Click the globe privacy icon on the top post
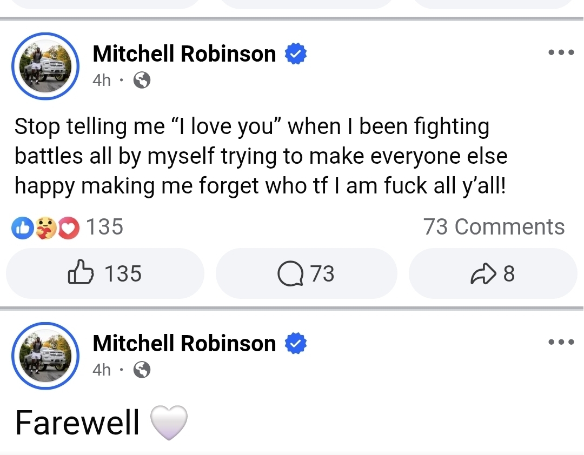Image resolution: width=584 pixels, height=455 pixels. [x=142, y=81]
